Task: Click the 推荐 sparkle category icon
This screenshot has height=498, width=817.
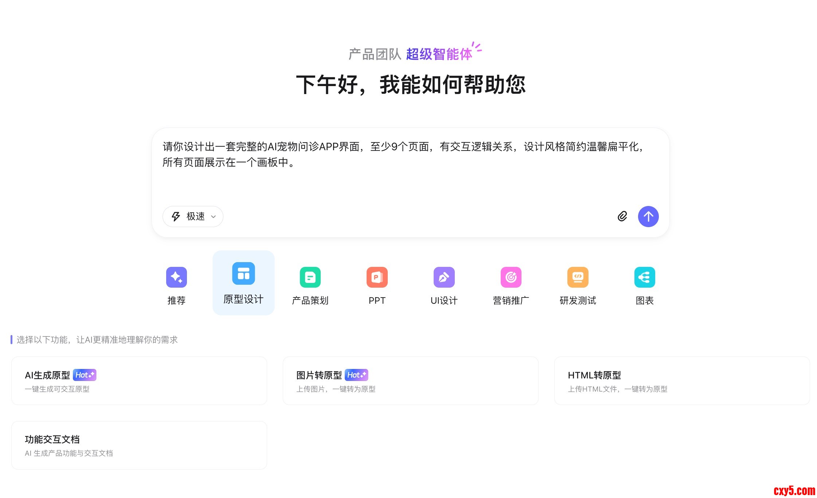Action: click(176, 277)
